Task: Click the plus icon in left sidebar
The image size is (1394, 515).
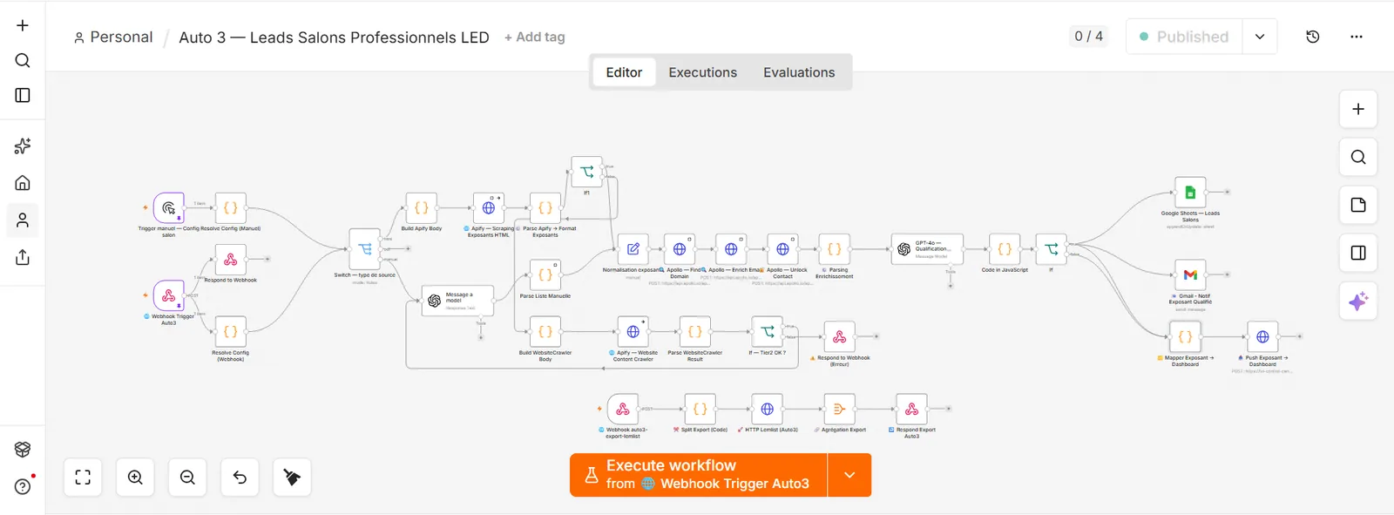Action: [x=23, y=25]
